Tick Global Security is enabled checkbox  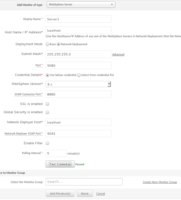(x=47, y=112)
